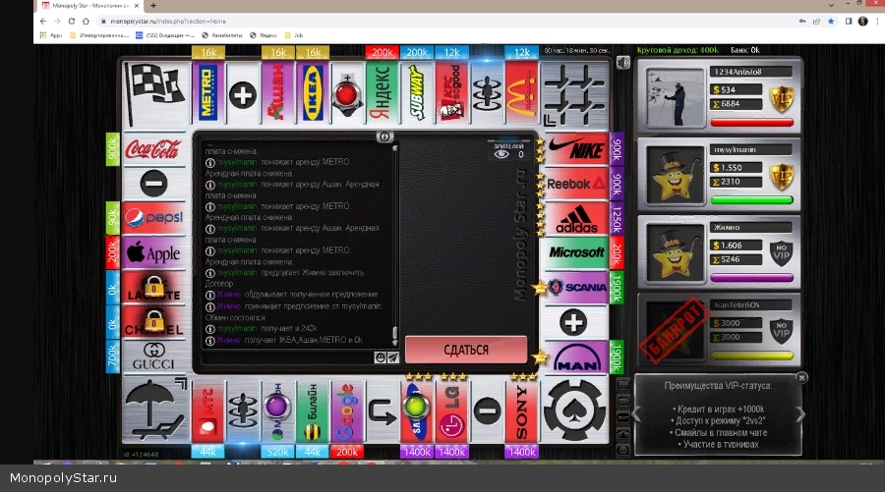Click the NO VIP shield on Жимно card
The image size is (885, 492).
click(x=782, y=254)
